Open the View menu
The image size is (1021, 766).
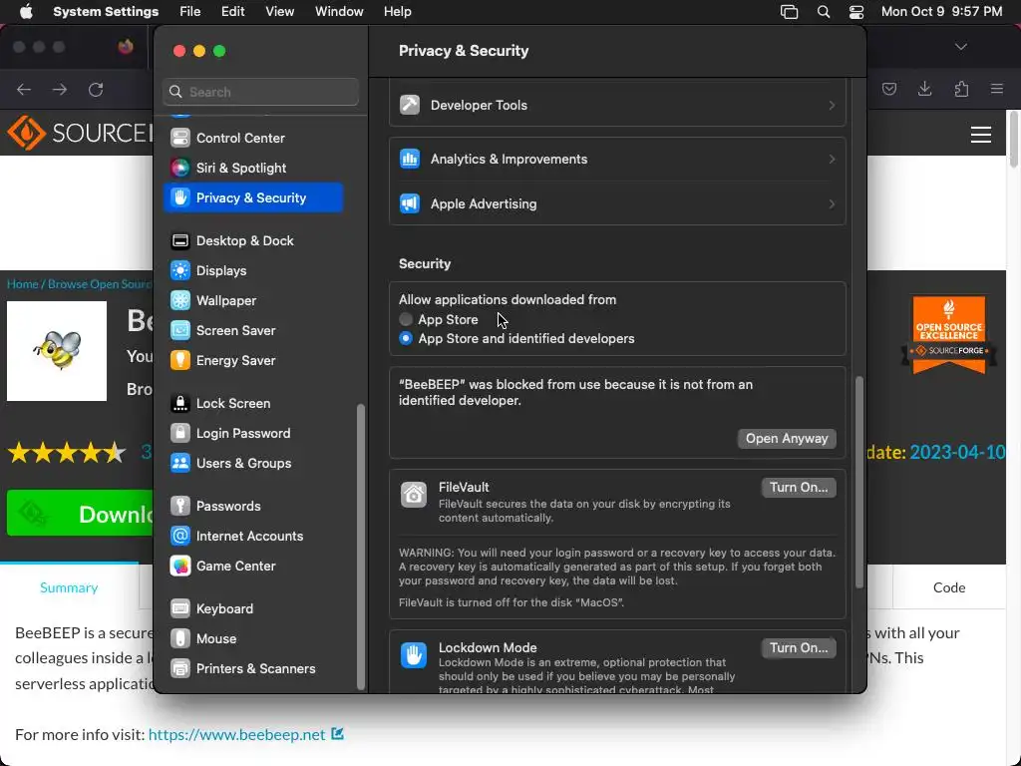point(279,12)
